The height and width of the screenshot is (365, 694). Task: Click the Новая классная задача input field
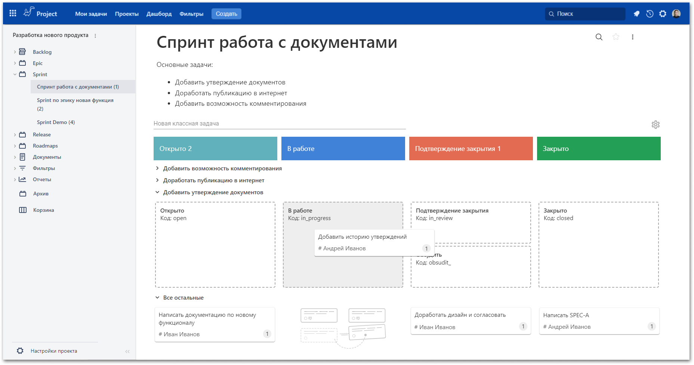(x=279, y=123)
